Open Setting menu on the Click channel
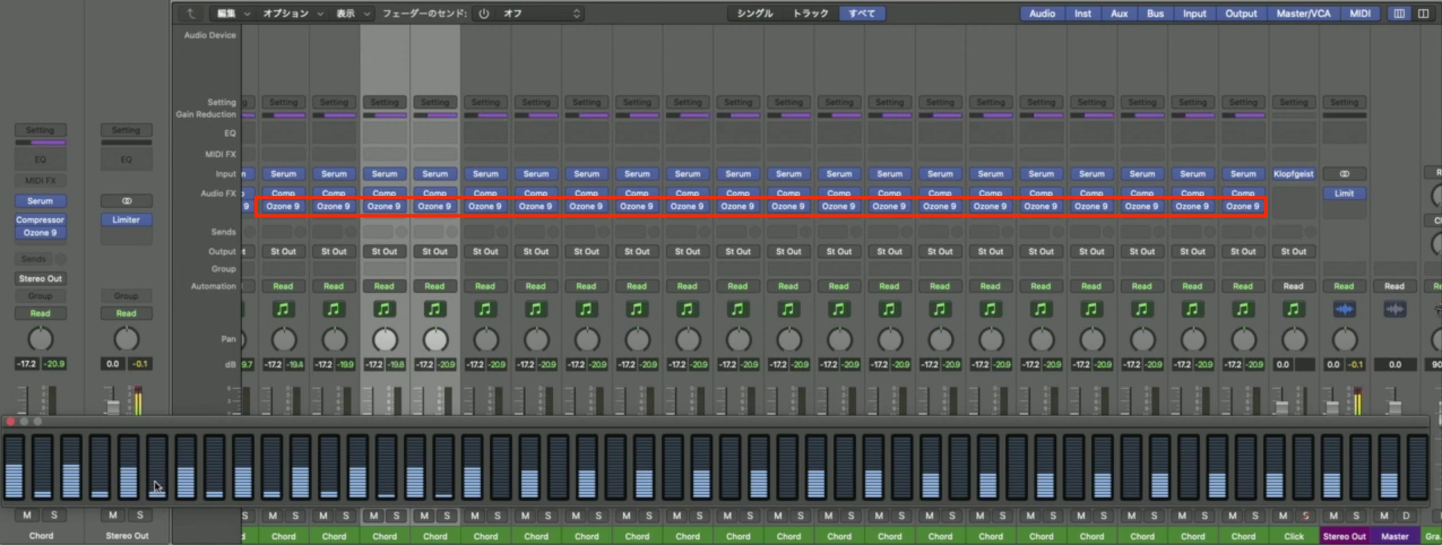Screen dimensions: 1442x545 point(1293,102)
